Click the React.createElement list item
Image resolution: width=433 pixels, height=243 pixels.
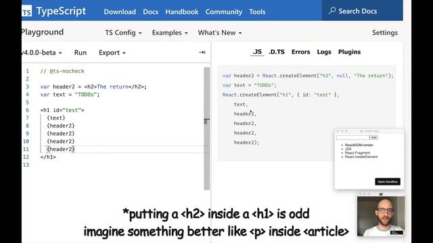(x=361, y=157)
